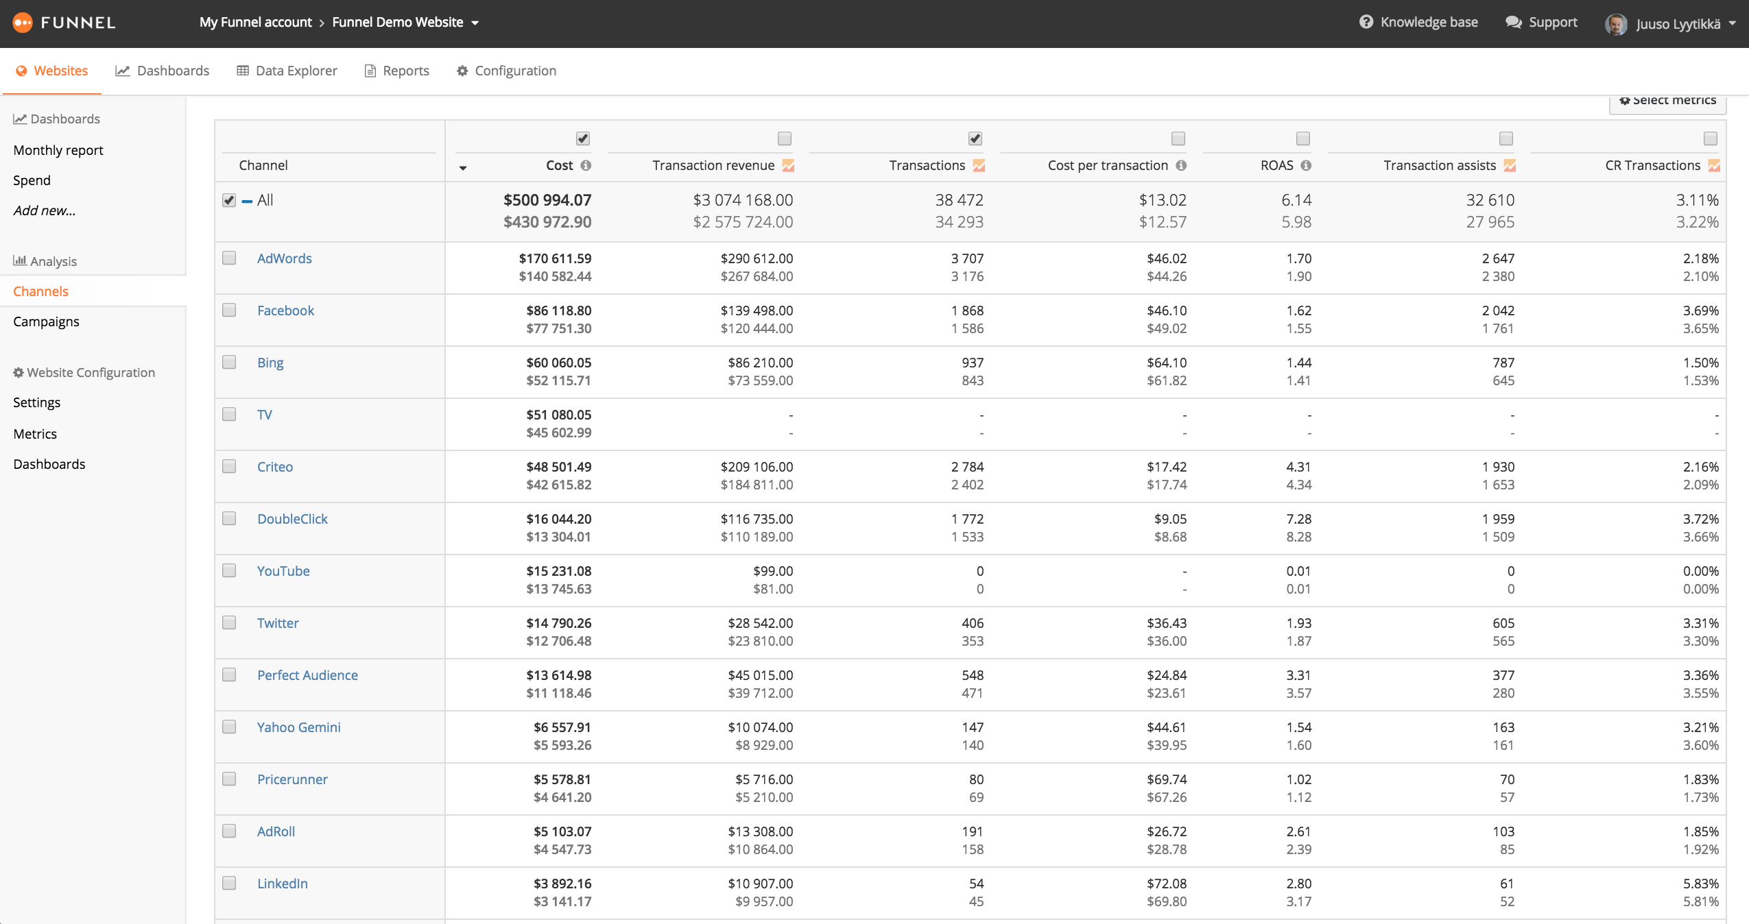
Task: Click the Website Configuration gear icon
Action: click(19, 372)
